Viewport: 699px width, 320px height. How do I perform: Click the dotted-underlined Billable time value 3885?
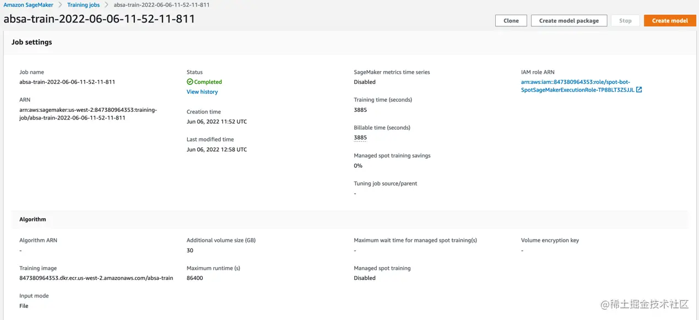360,138
